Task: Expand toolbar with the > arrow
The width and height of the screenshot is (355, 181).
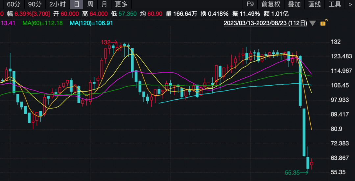Action: tap(350, 4)
